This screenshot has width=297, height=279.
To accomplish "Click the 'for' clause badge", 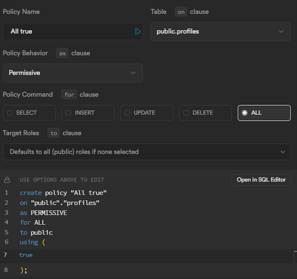I will click(x=69, y=95).
